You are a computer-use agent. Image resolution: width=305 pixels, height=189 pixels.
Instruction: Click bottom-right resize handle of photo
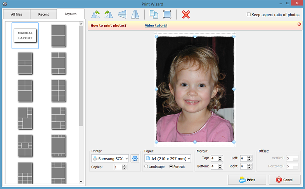point(234,142)
